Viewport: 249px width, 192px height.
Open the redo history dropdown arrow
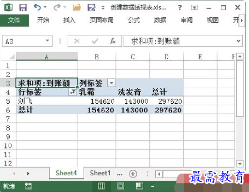click(x=65, y=7)
